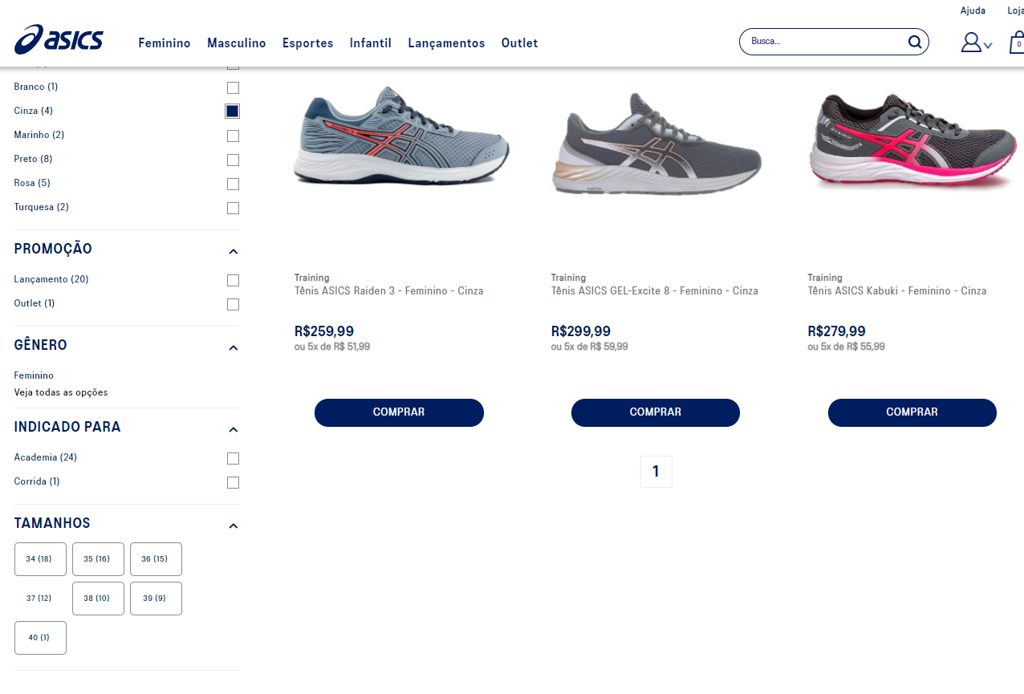Select size 36
This screenshot has width=1024, height=694.
(156, 559)
